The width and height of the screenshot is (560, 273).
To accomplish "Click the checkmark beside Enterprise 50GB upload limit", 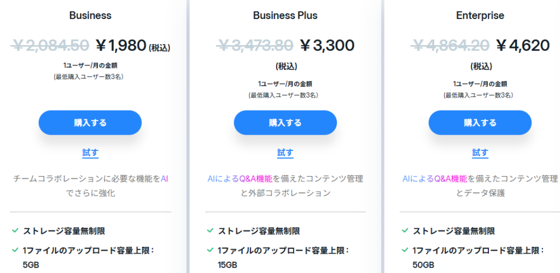I will pos(405,250).
